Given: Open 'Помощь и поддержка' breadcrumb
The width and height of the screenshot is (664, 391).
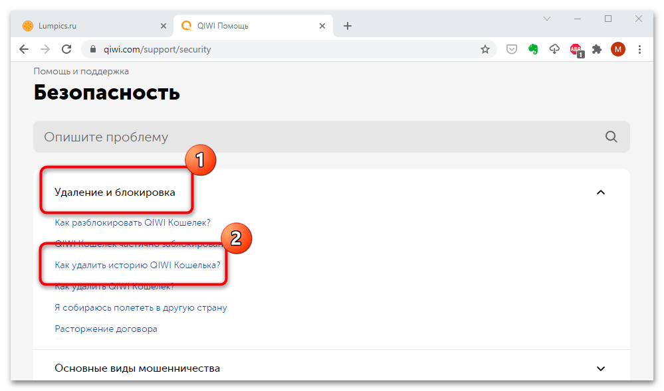Looking at the screenshot, I should coord(81,71).
